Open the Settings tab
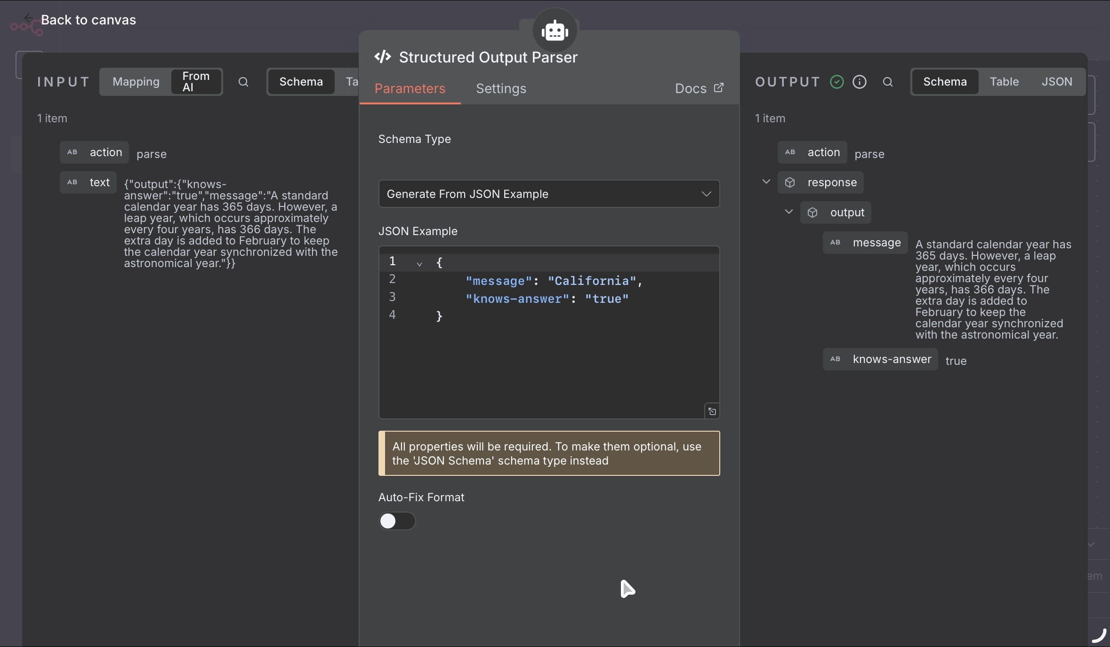The image size is (1110, 647). [501, 88]
